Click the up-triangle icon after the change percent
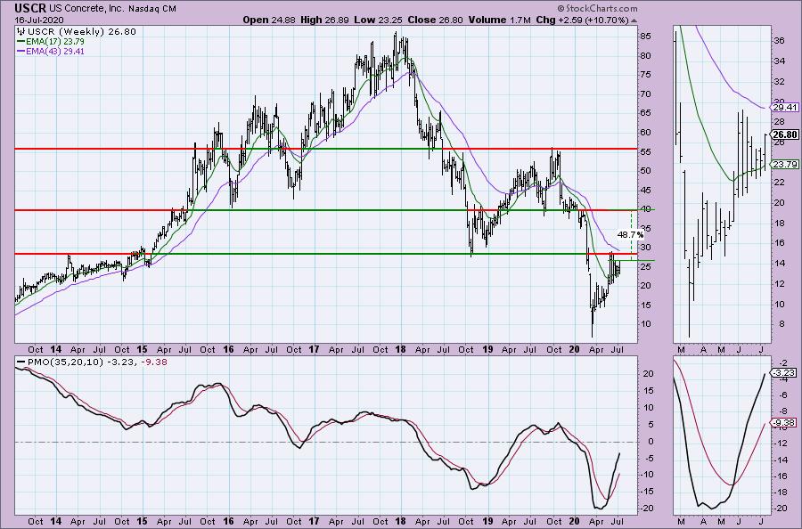 (x=634, y=20)
